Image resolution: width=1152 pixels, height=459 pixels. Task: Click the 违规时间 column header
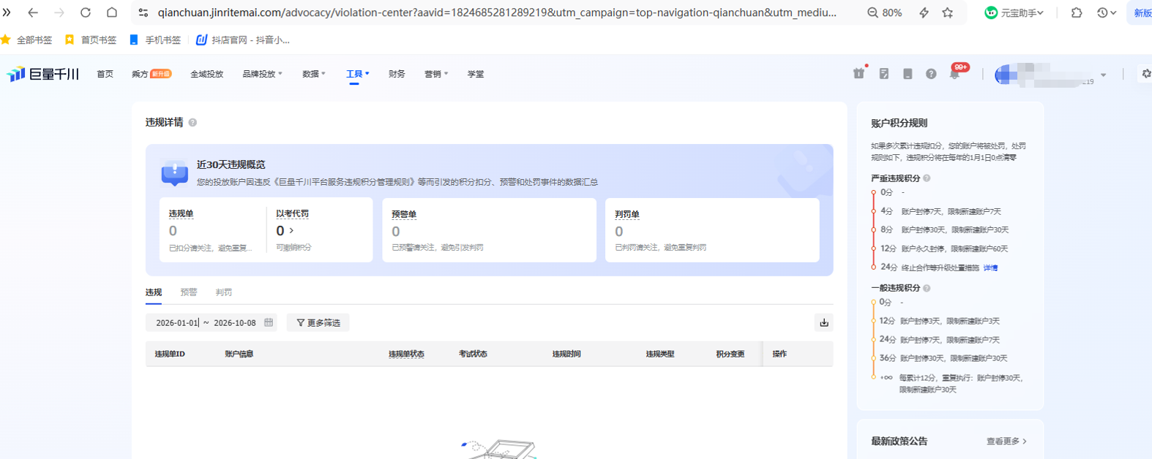coord(566,354)
